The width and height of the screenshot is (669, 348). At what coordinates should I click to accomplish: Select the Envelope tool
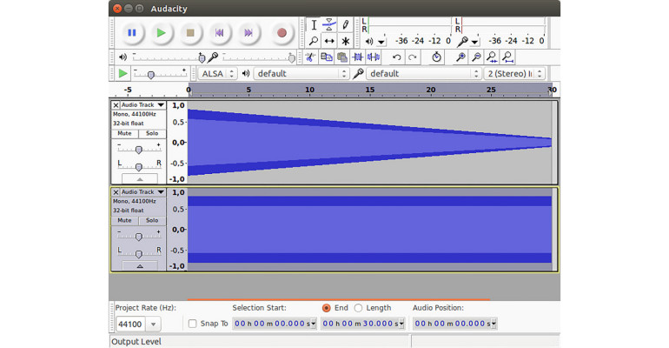(329, 24)
